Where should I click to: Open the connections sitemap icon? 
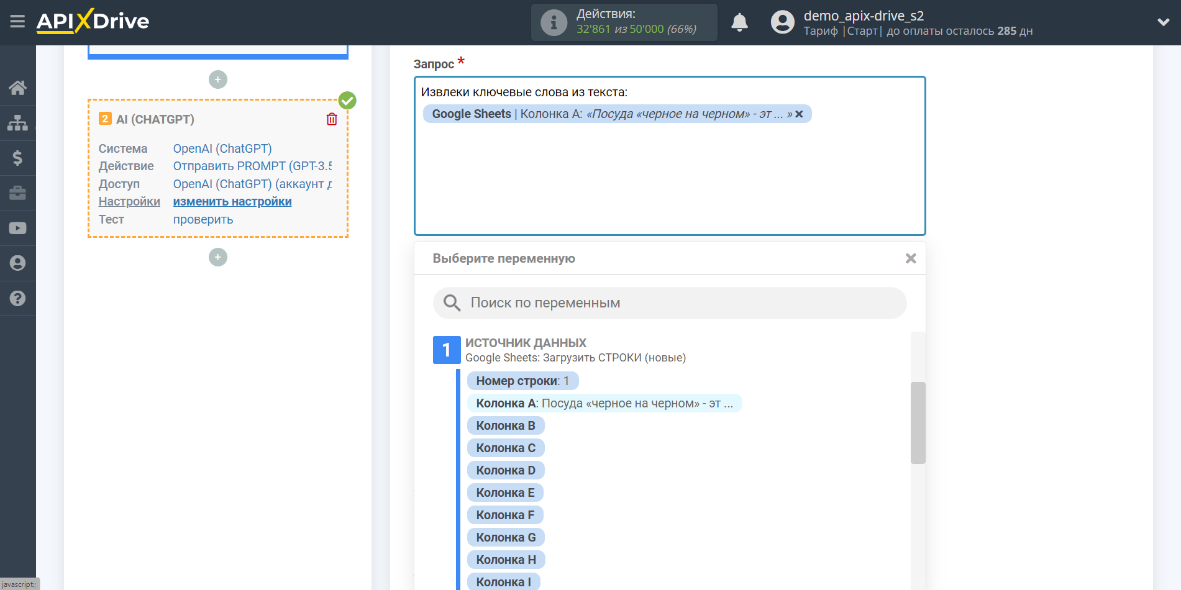coord(17,122)
